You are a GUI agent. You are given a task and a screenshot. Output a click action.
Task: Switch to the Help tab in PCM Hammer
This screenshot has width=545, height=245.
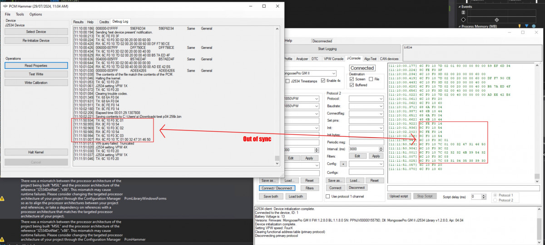tap(90, 22)
